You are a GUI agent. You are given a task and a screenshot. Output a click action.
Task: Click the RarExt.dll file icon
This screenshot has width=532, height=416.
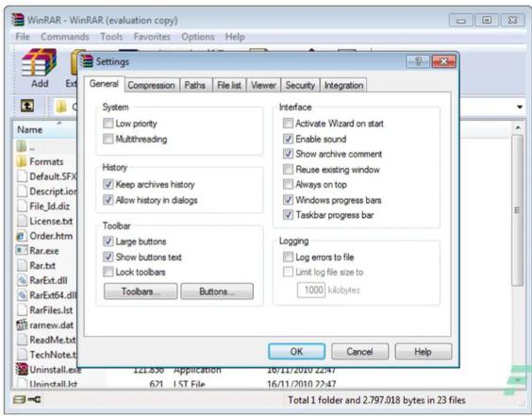pos(22,280)
